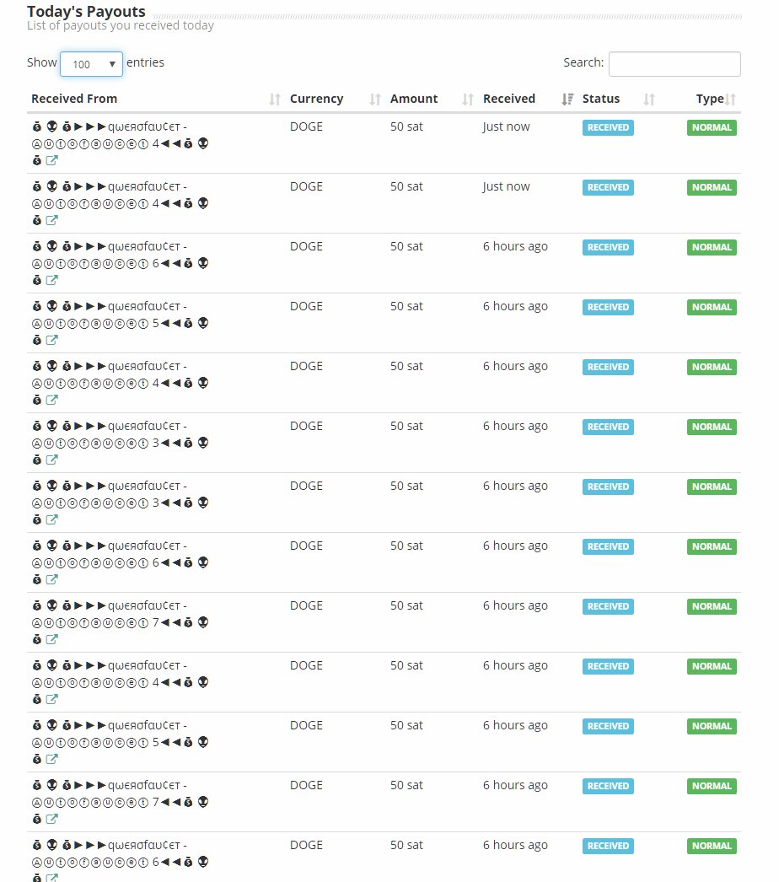Click the dropdown arrow in the entries selector
This screenshot has height=882, width=779.
112,64
